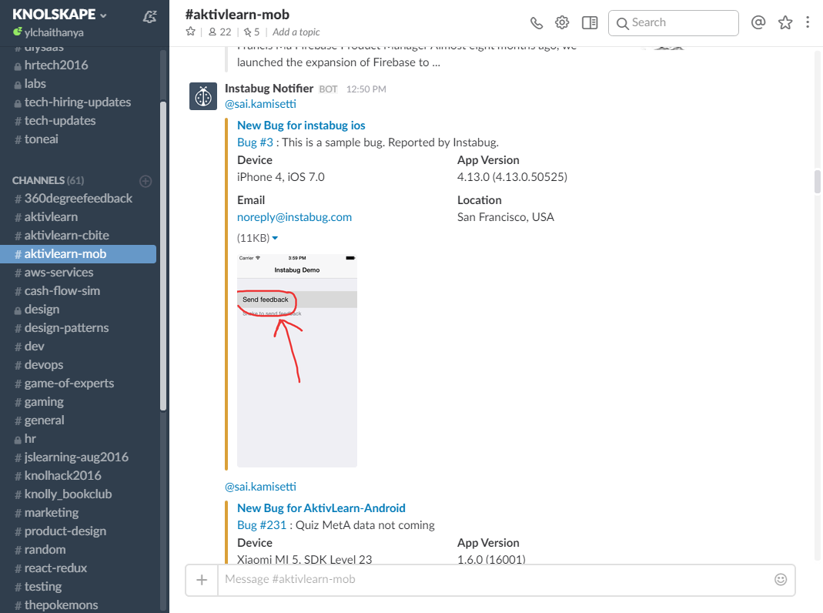The image size is (823, 613).
Task: Click the 12:50 PM timestamp
Action: click(x=366, y=89)
